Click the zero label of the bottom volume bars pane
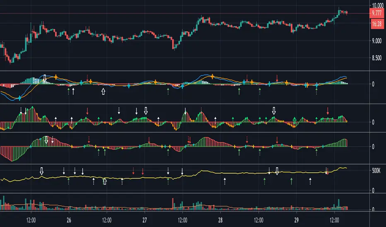The width and height of the screenshot is (386, 227). pyautogui.click(x=373, y=209)
